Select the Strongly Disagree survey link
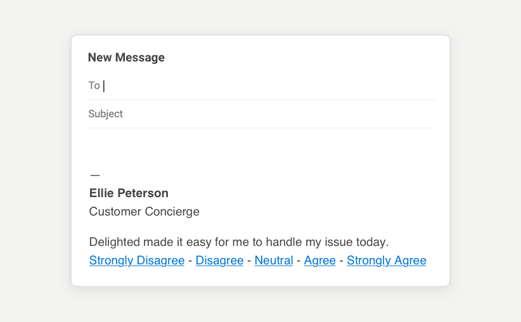Viewport: 521px width, 322px height. pos(137,261)
